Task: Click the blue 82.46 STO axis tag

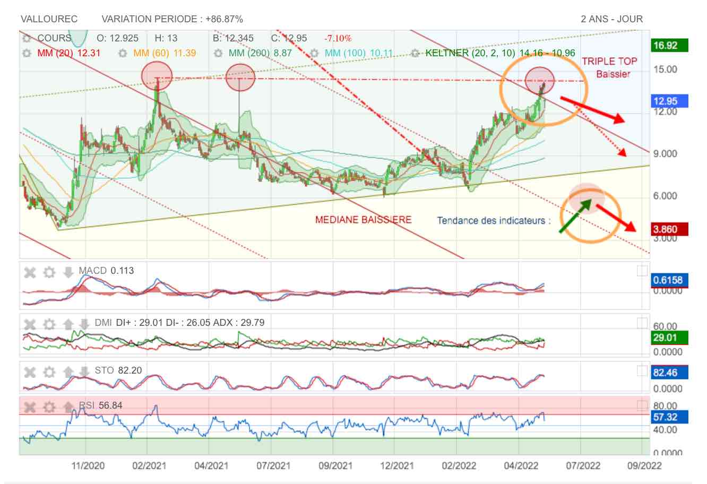Action: click(x=669, y=373)
